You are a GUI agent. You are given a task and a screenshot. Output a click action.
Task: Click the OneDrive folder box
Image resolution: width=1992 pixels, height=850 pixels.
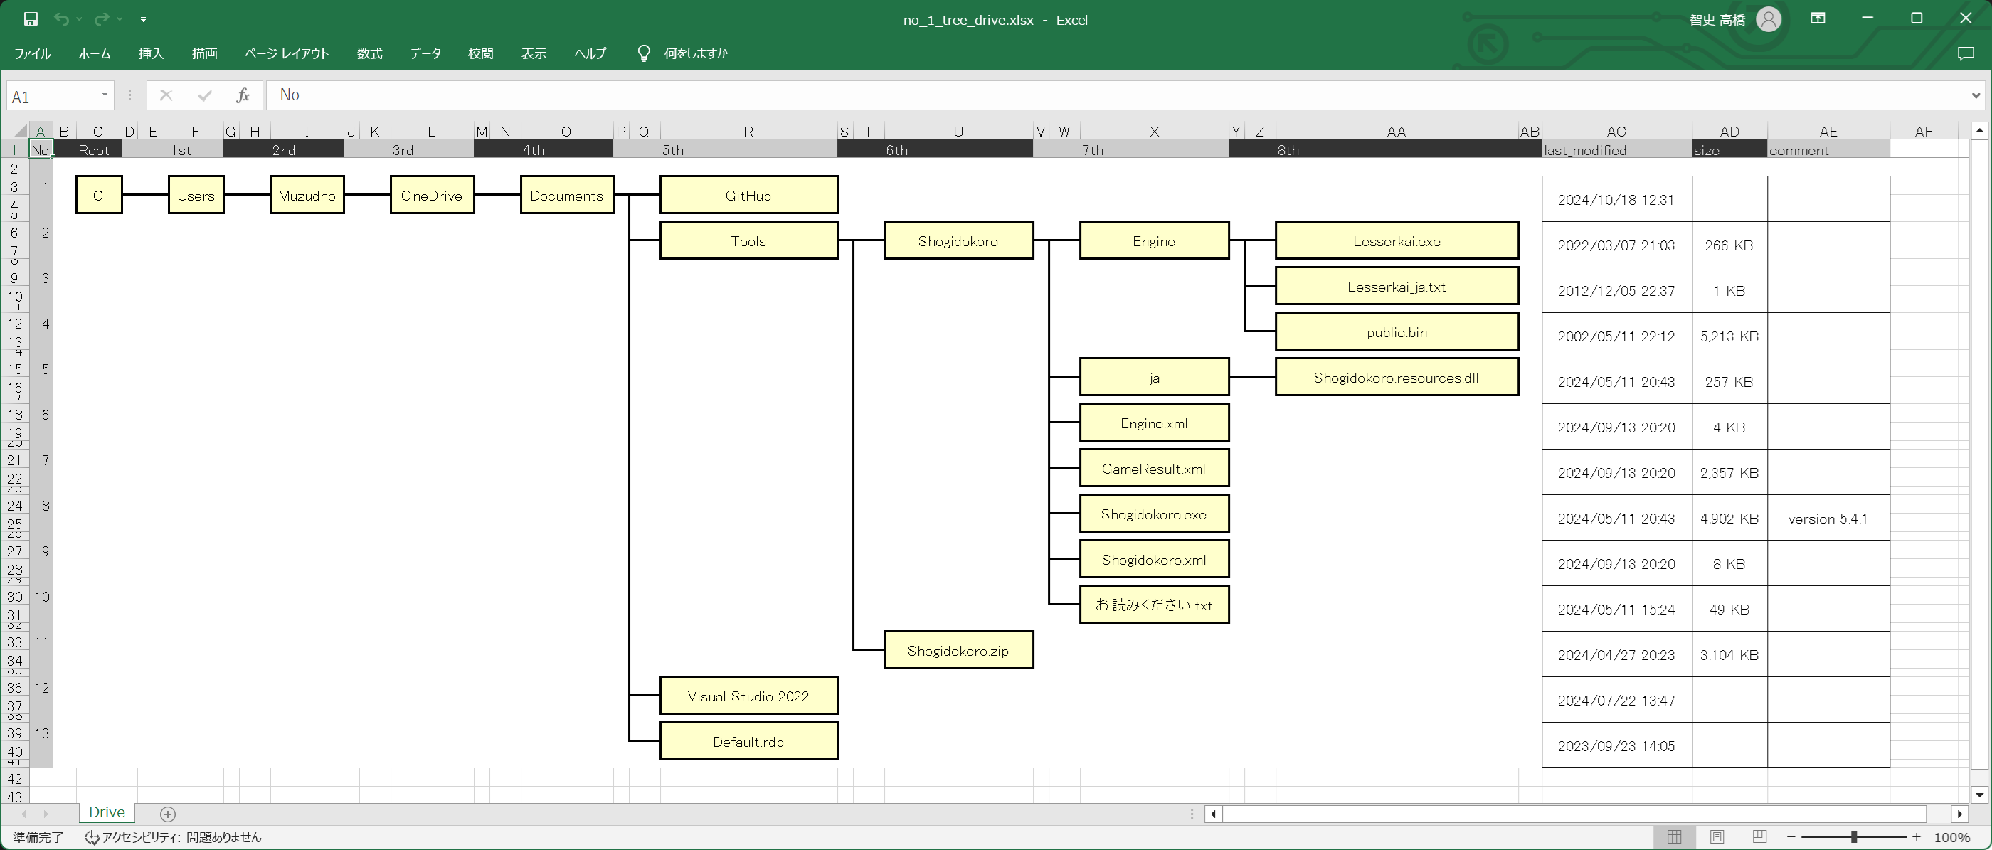pos(432,195)
